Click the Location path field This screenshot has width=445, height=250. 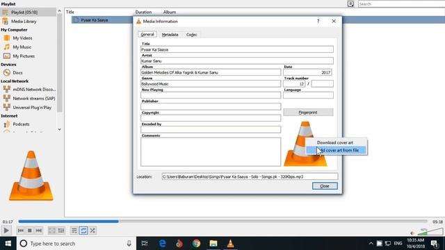click(250, 176)
